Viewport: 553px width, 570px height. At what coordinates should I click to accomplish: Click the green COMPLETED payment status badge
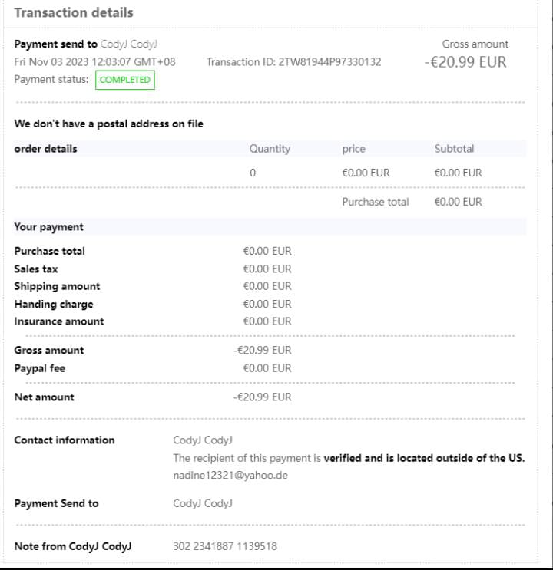(x=124, y=81)
